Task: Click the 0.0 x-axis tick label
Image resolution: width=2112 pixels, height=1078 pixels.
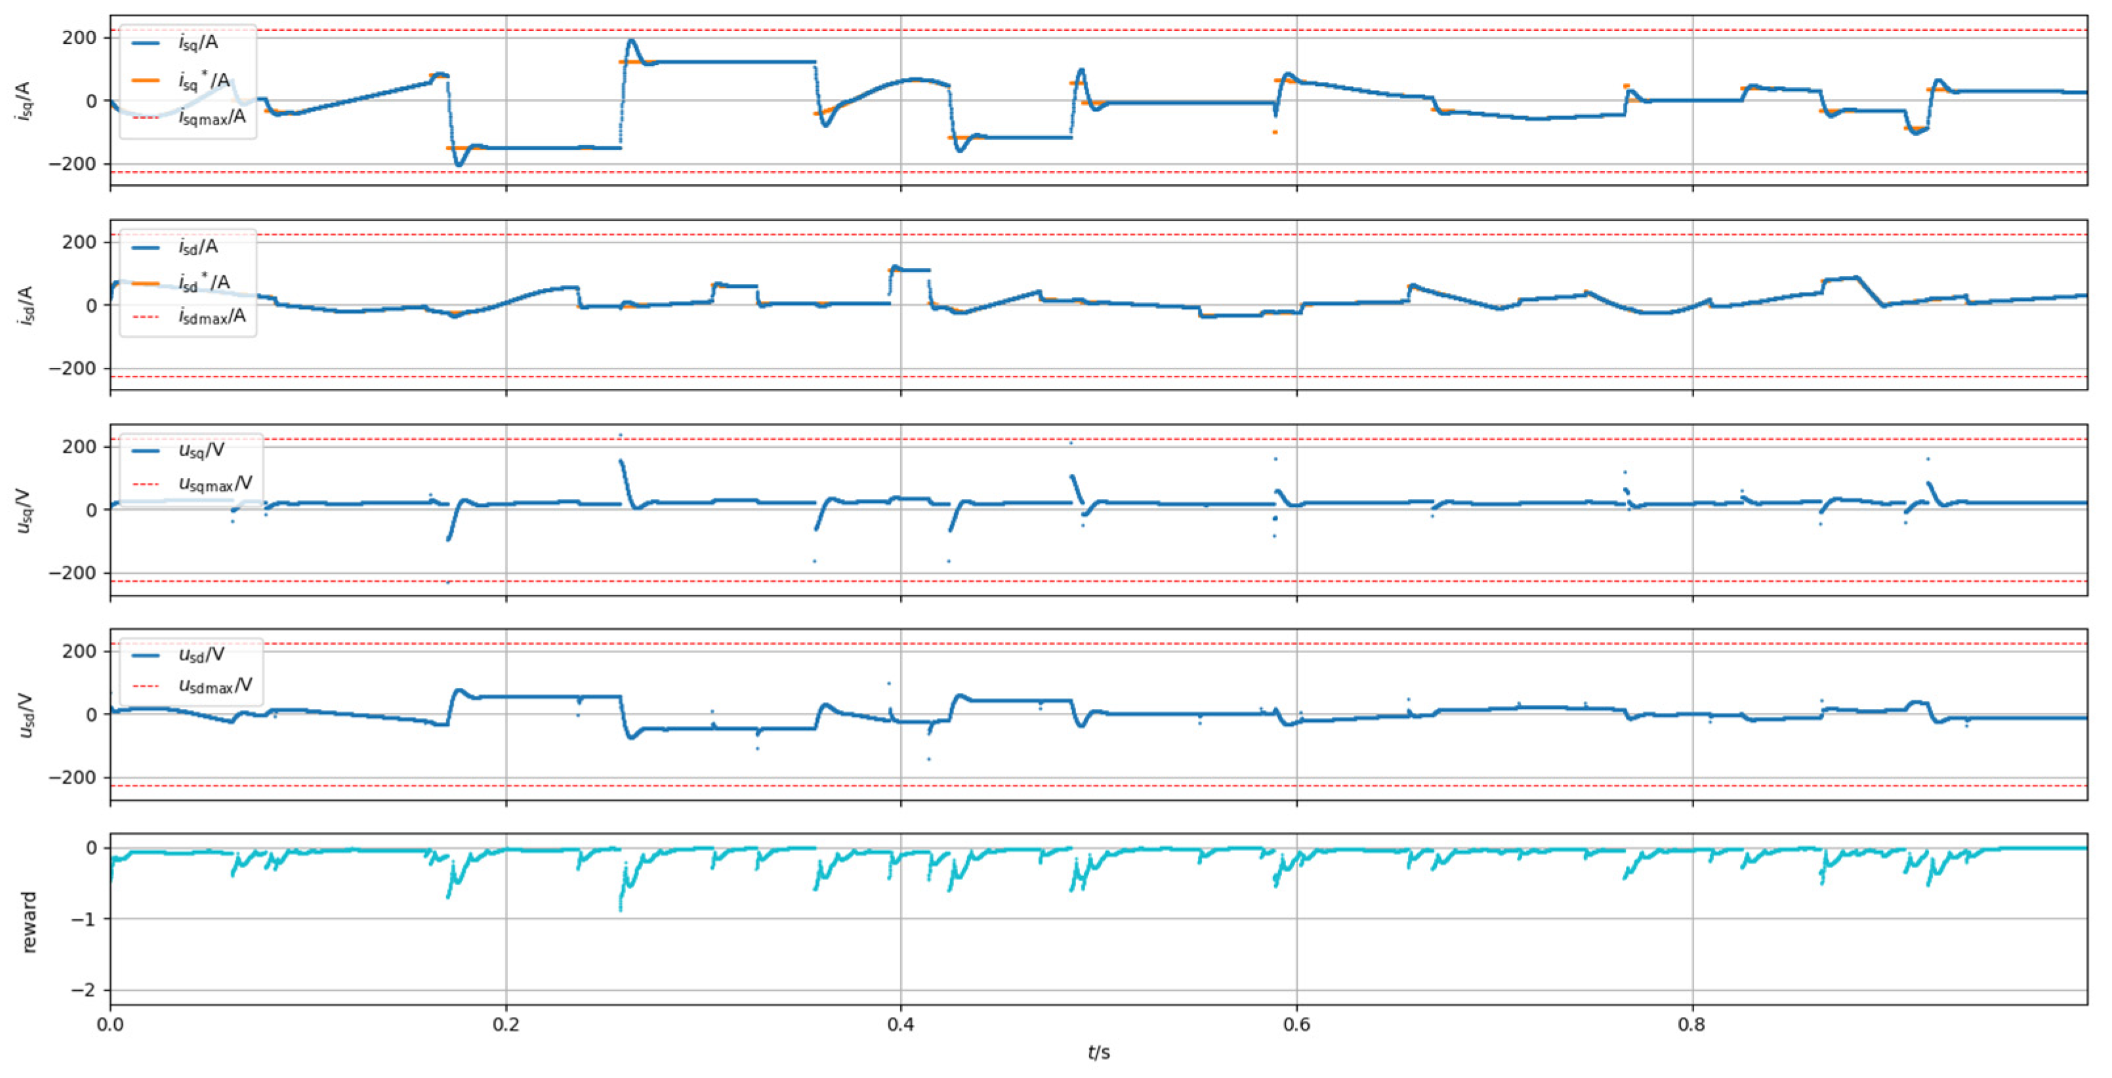Action: (110, 1024)
